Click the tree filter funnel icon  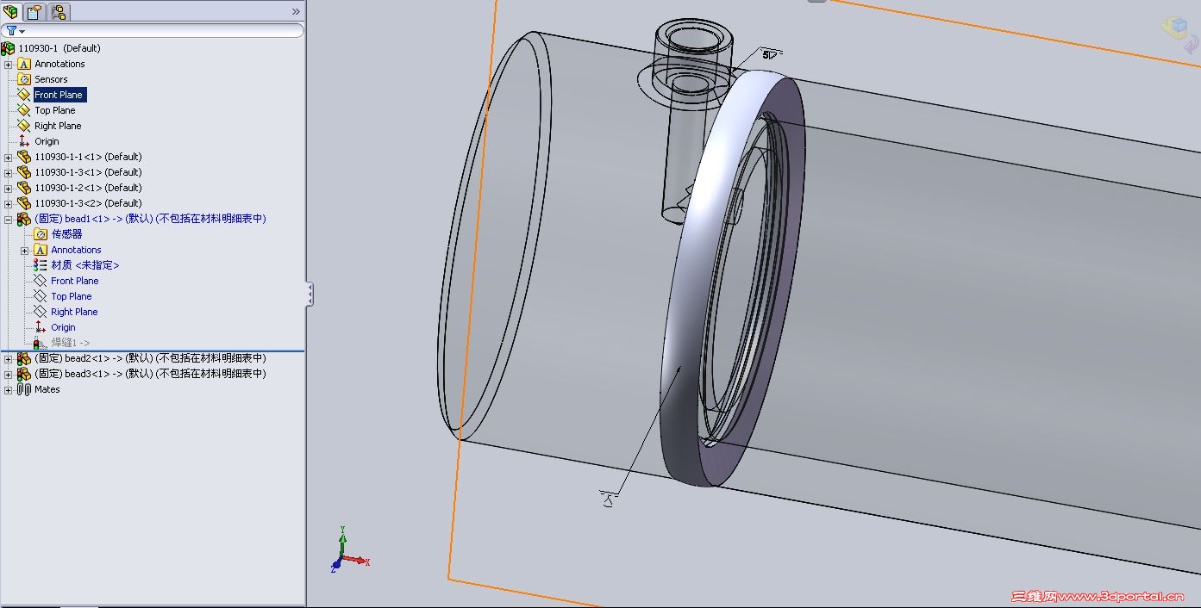point(11,30)
